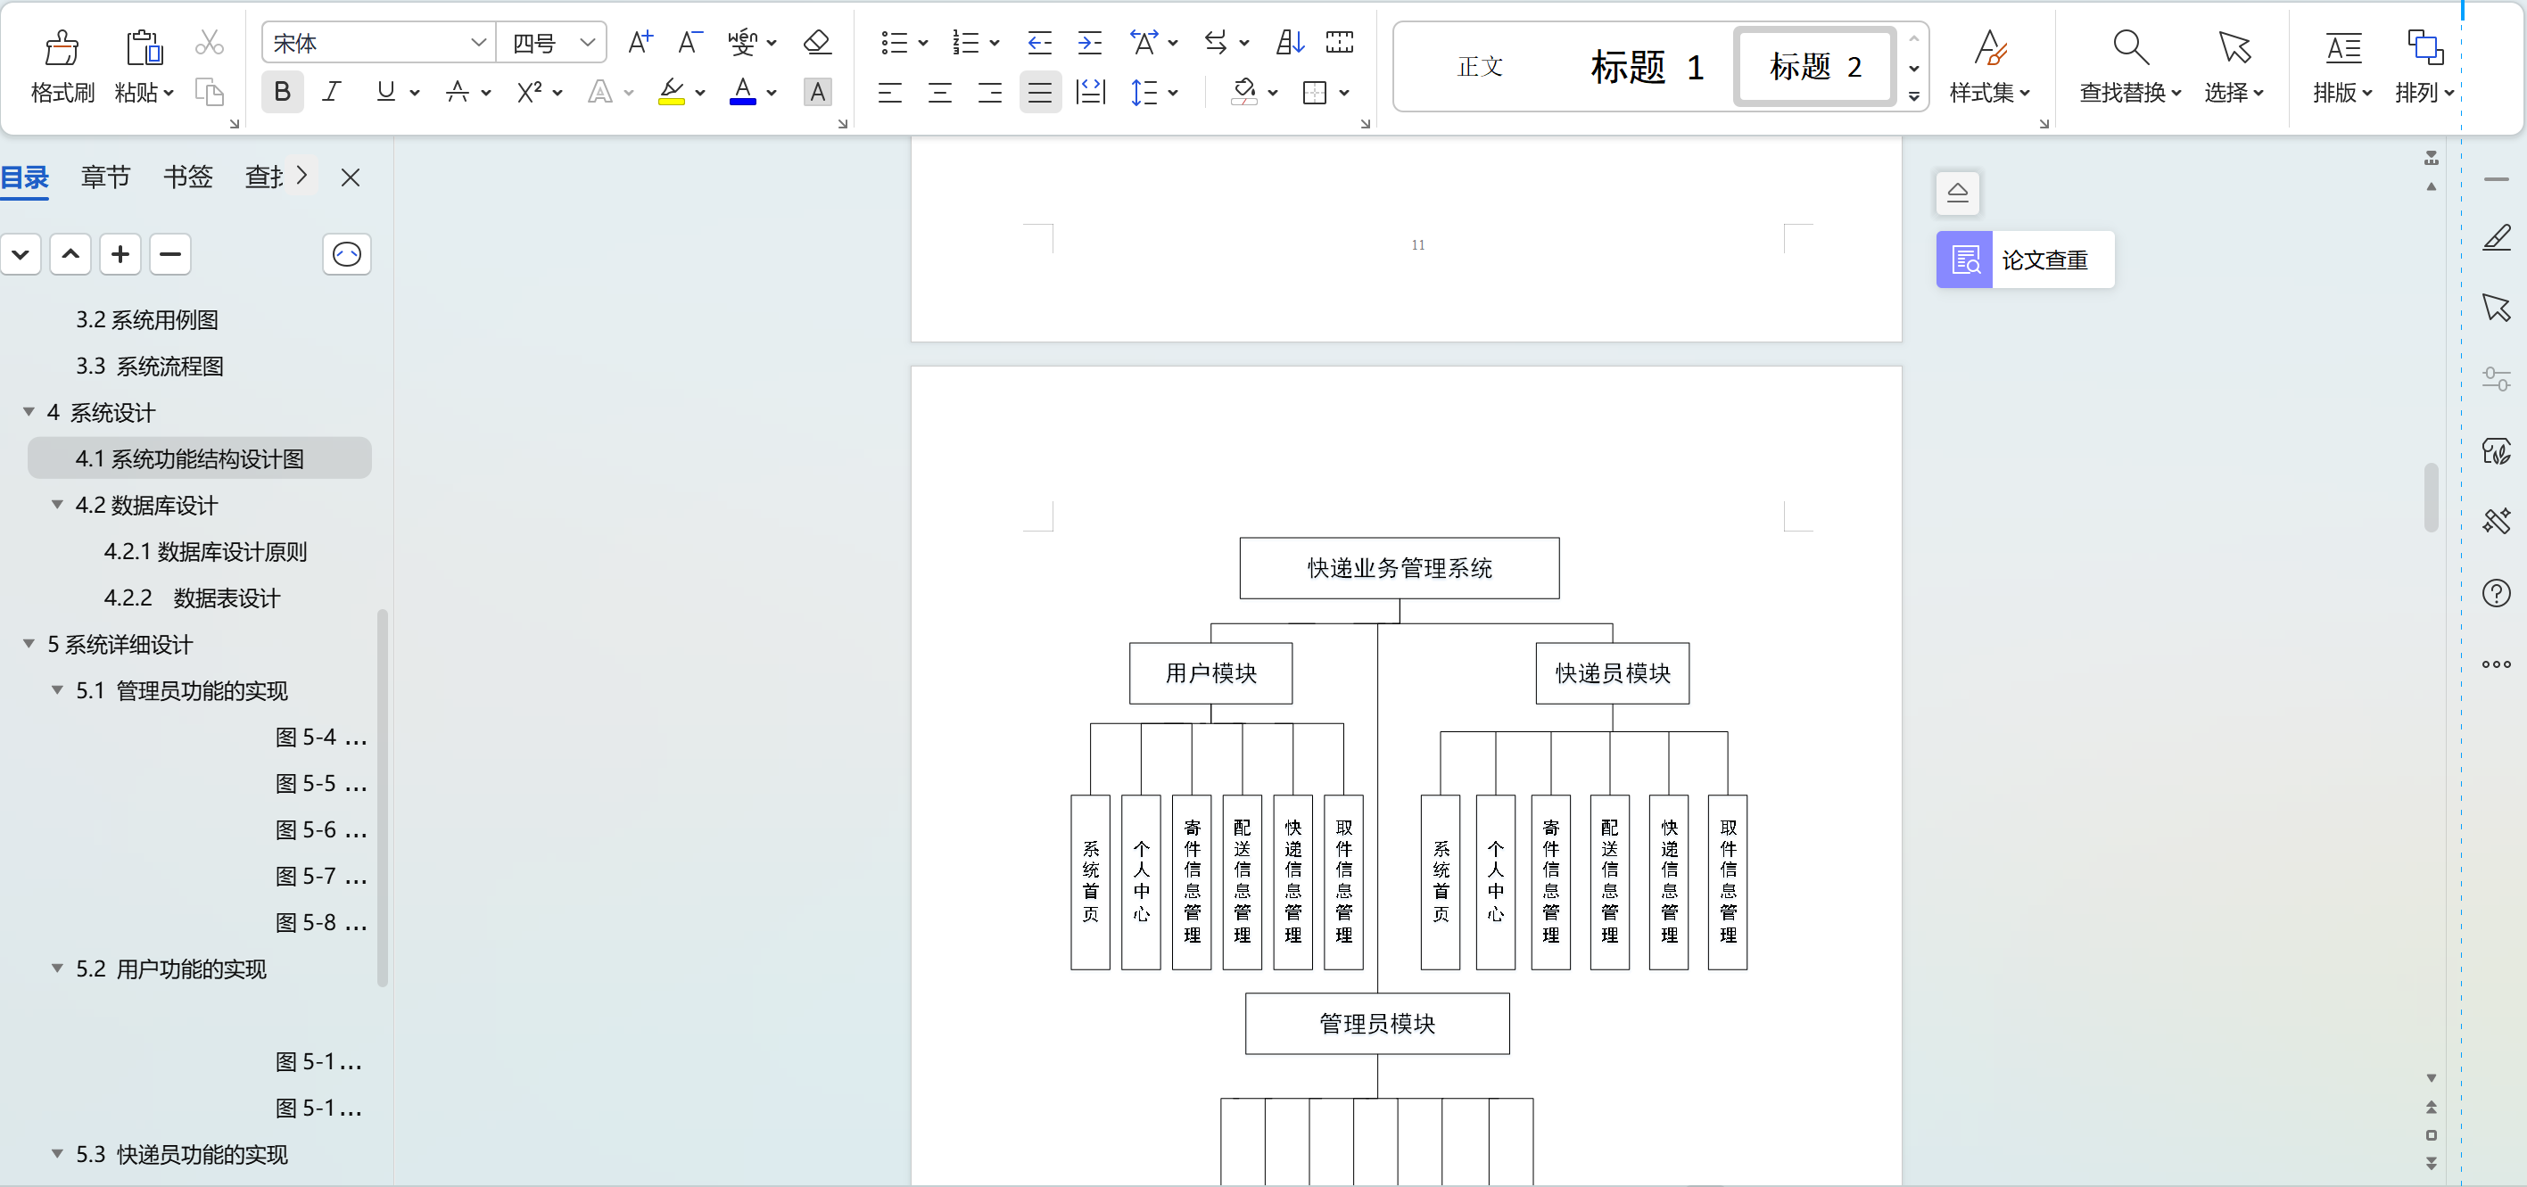2527x1187 pixels.
Task: Toggle justified text alignment
Action: pos(1040,93)
